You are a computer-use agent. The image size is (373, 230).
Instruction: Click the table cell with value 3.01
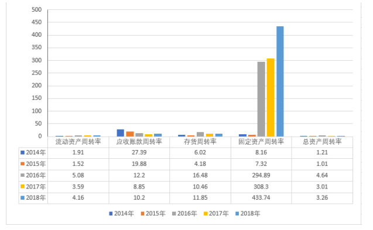pos(322,187)
